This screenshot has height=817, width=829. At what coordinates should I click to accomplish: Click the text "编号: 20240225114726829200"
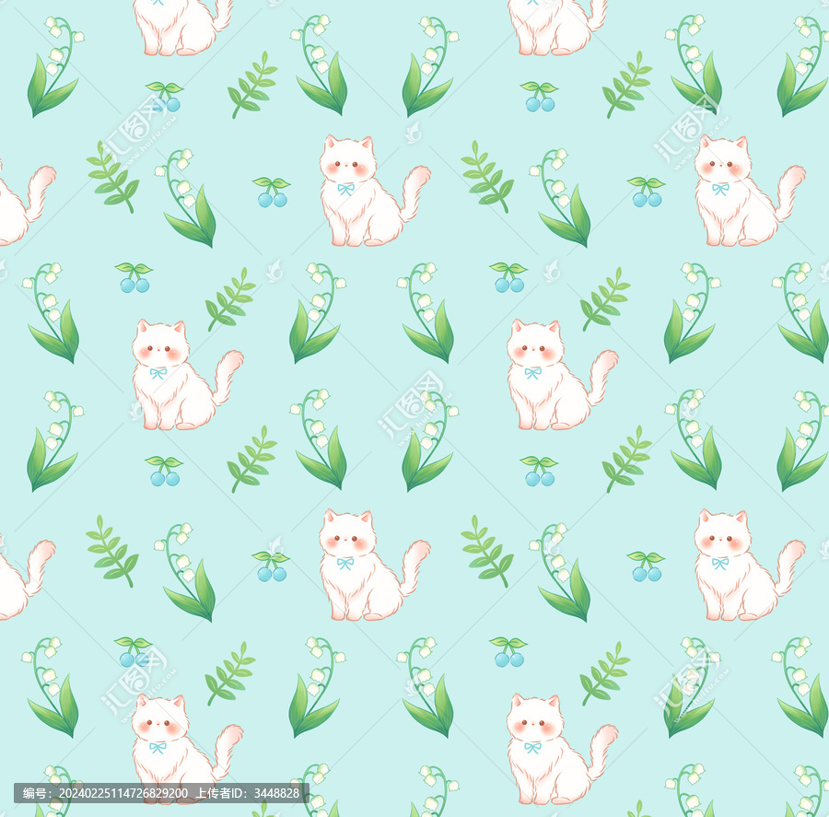coord(106,793)
